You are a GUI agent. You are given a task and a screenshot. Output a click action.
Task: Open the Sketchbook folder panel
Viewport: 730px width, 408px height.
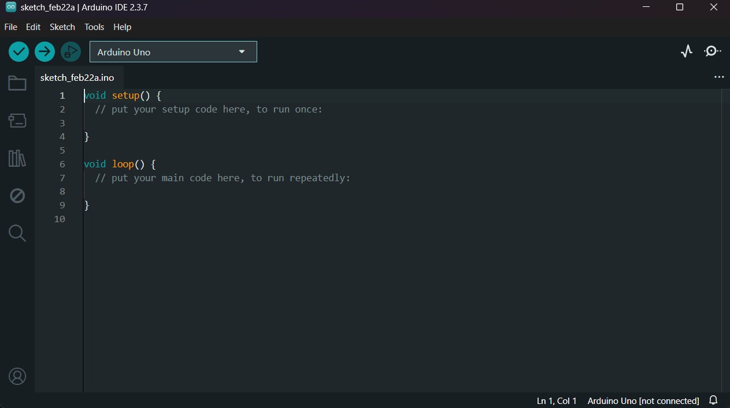17,83
